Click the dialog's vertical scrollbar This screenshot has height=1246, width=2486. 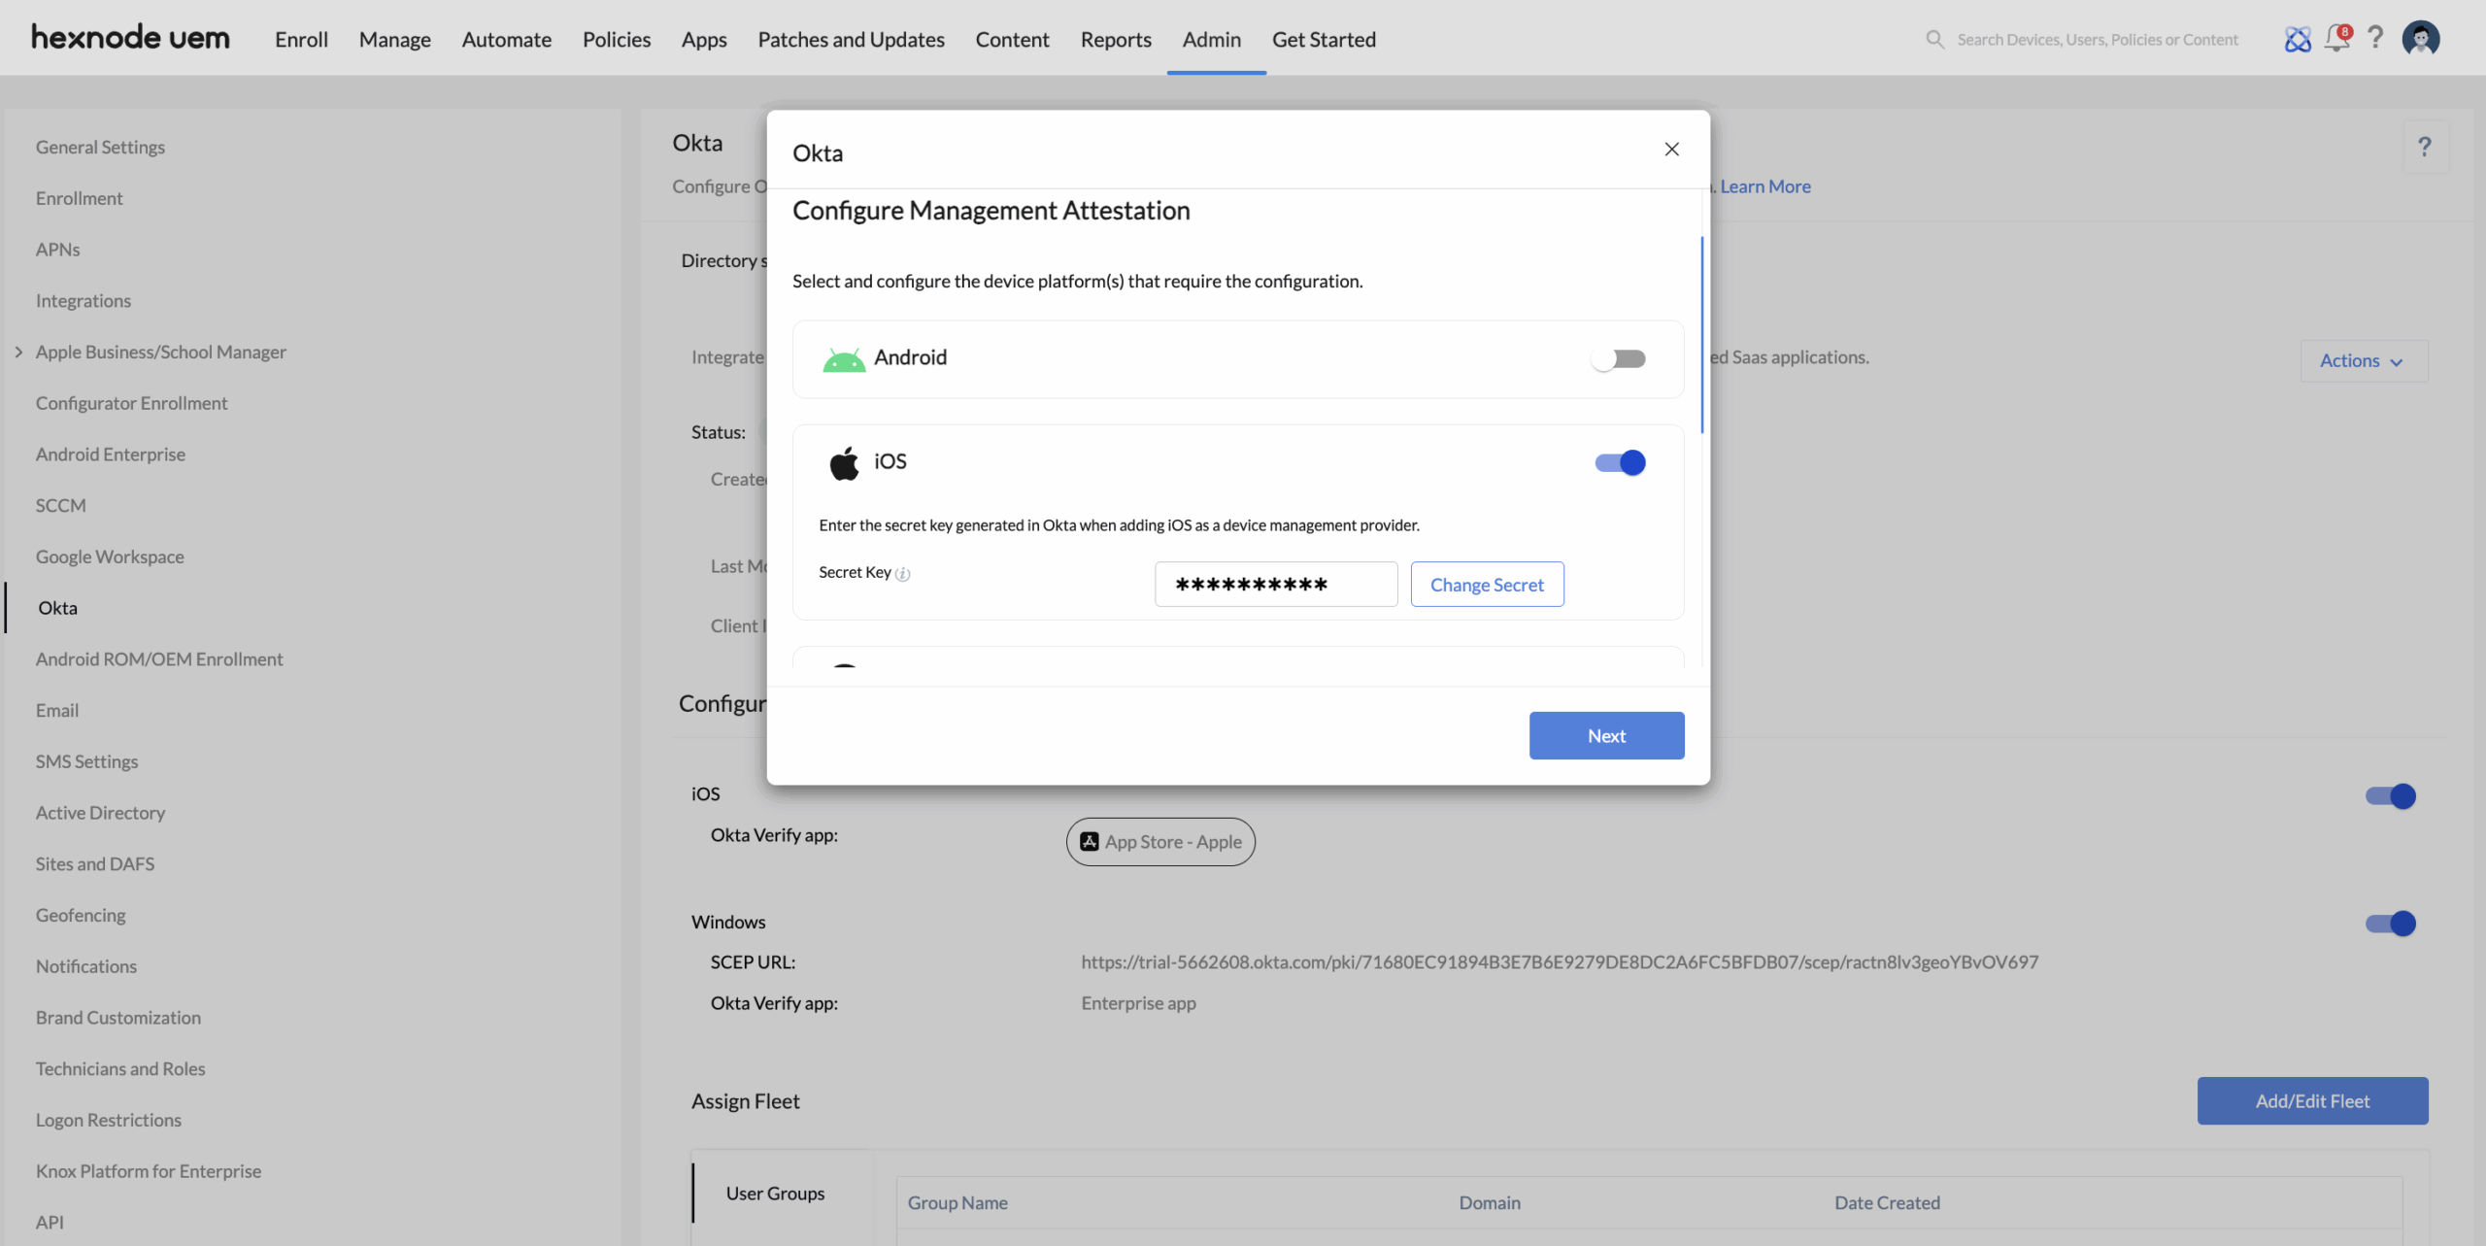coord(1701,335)
